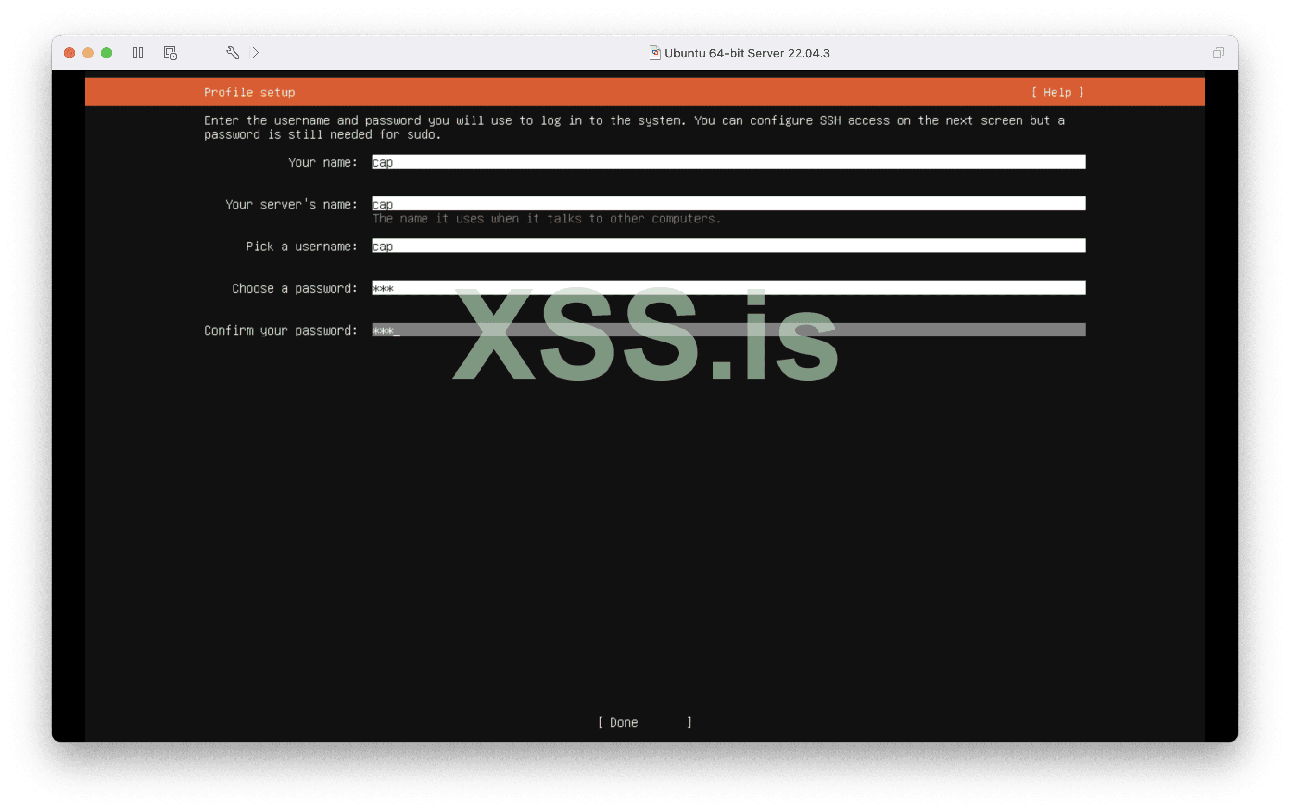Pause the virtual machine

[138, 53]
